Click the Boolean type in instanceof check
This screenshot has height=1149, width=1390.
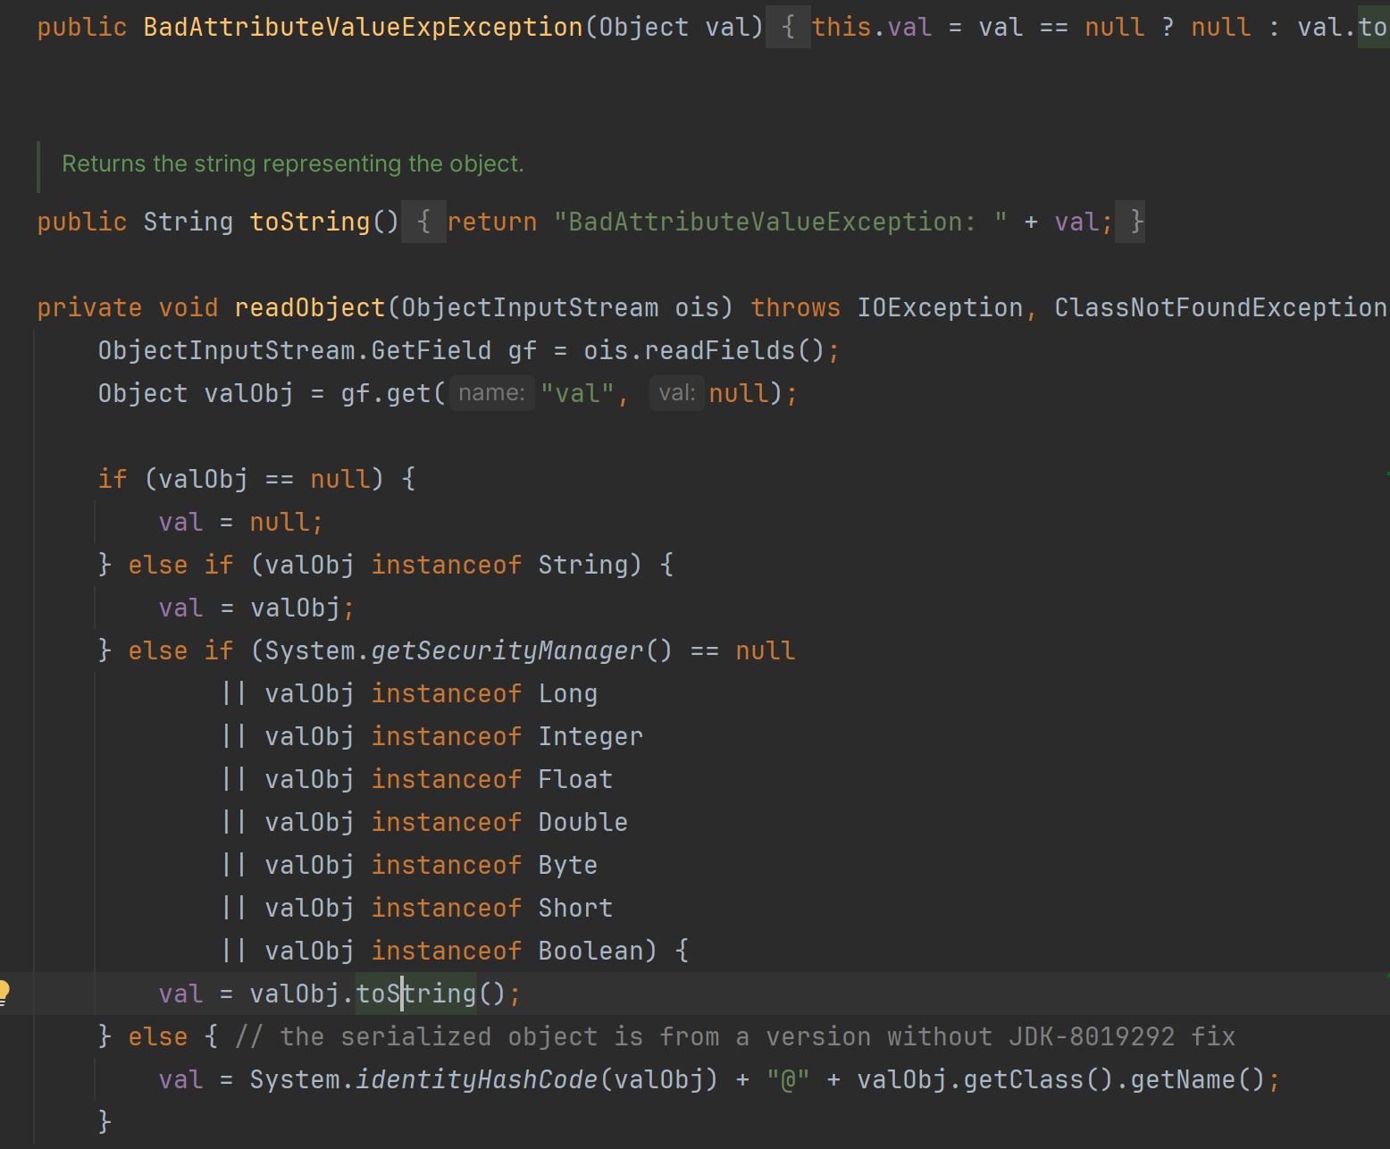590,951
